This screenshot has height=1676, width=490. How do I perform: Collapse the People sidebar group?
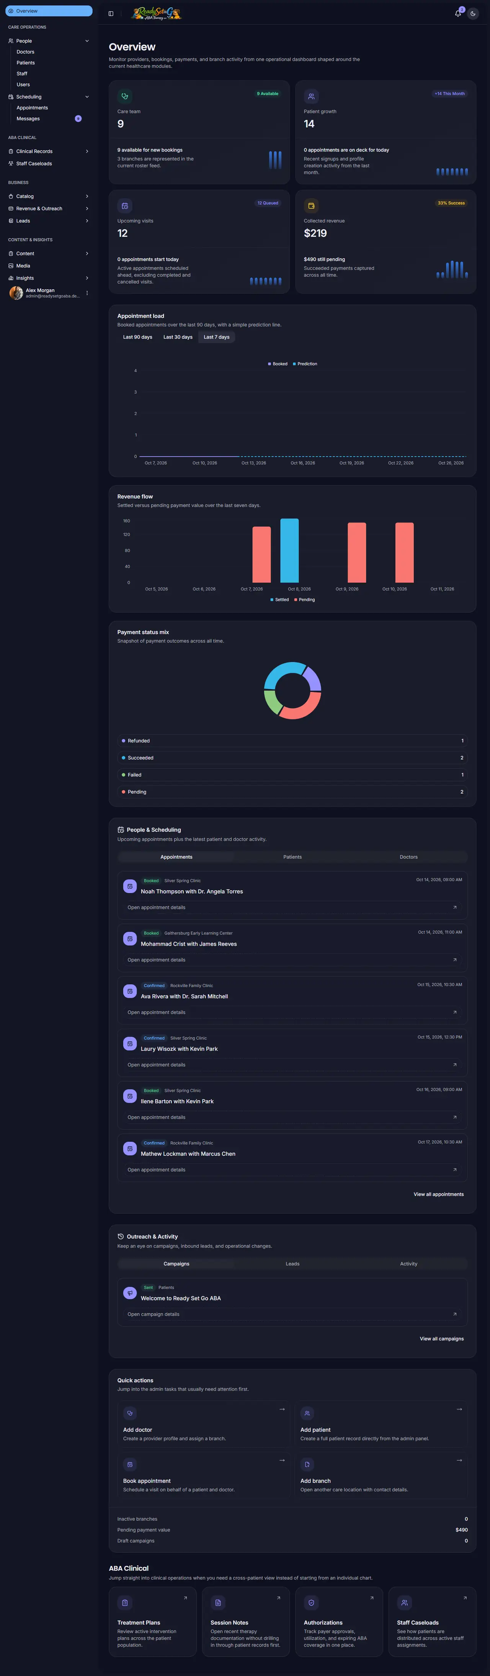click(x=87, y=41)
